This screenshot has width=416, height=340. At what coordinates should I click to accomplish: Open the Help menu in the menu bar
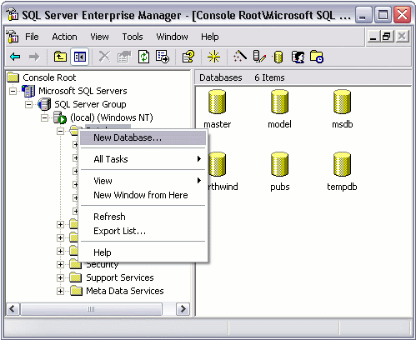[210, 37]
